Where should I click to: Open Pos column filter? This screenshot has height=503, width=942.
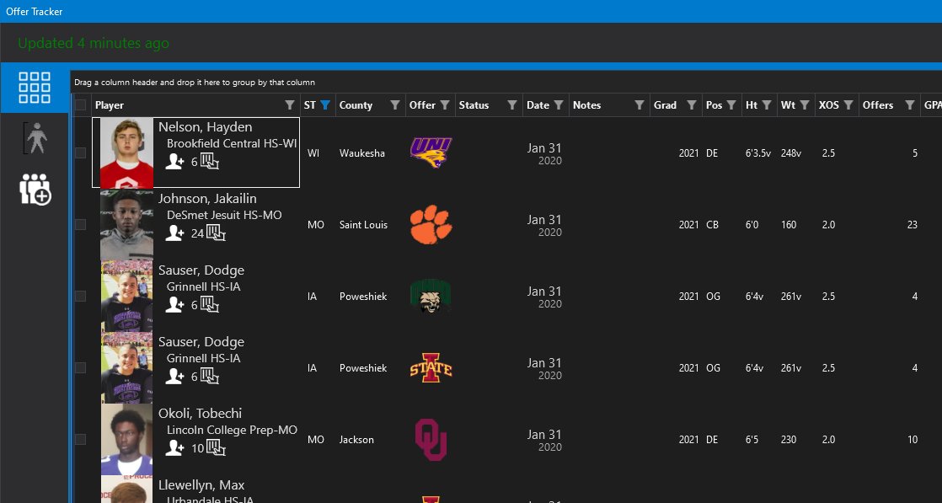tap(731, 105)
